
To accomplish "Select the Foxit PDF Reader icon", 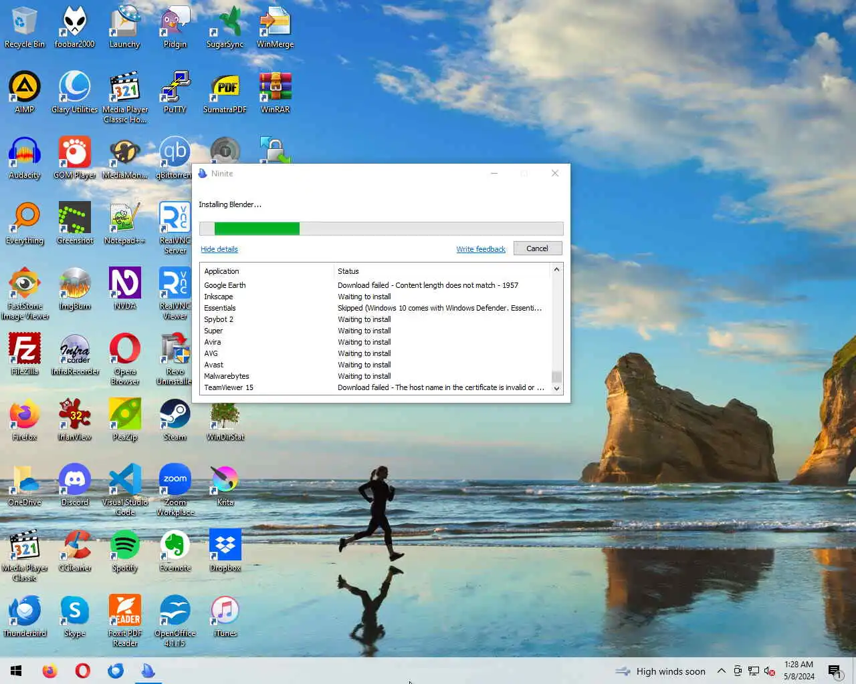I will point(124,621).
